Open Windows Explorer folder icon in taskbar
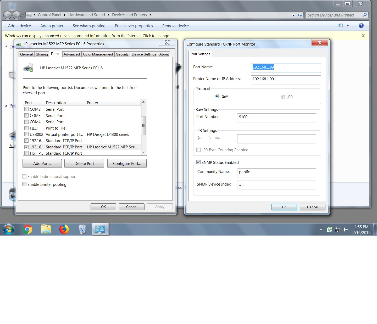Image resolution: width=377 pixels, height=324 pixels. click(x=46, y=230)
